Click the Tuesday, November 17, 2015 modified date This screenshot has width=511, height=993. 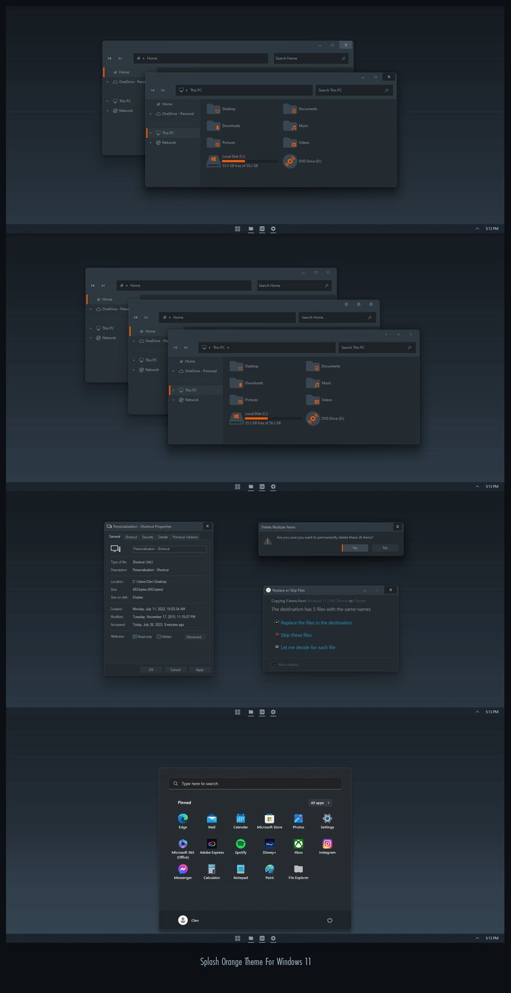[164, 617]
